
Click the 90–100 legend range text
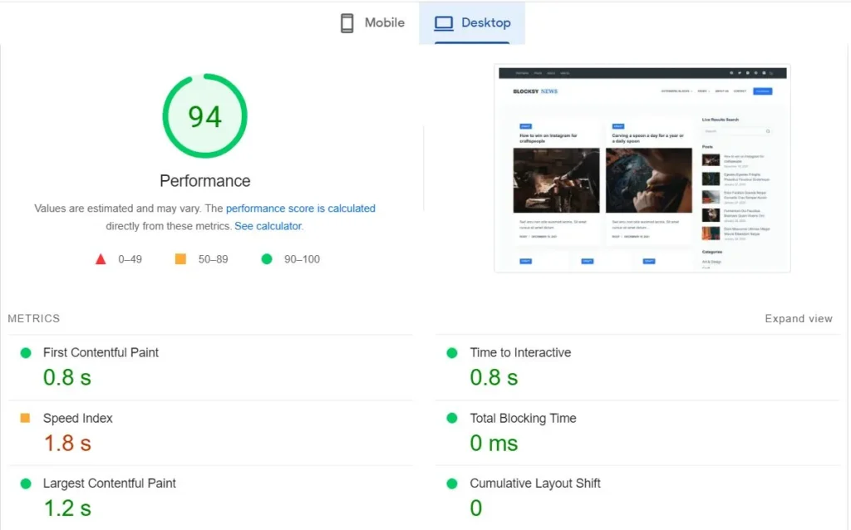(x=303, y=259)
